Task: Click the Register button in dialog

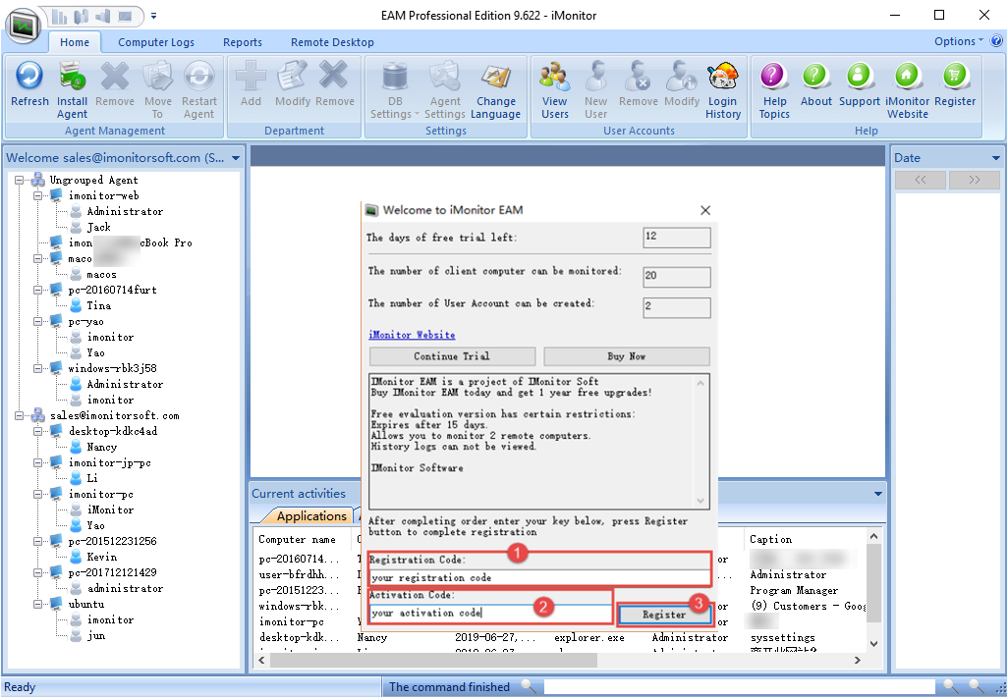Action: pos(665,615)
